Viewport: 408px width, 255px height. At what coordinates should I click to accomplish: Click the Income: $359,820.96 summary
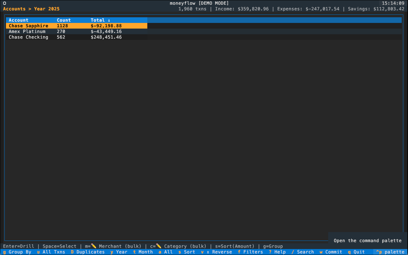pos(242,9)
